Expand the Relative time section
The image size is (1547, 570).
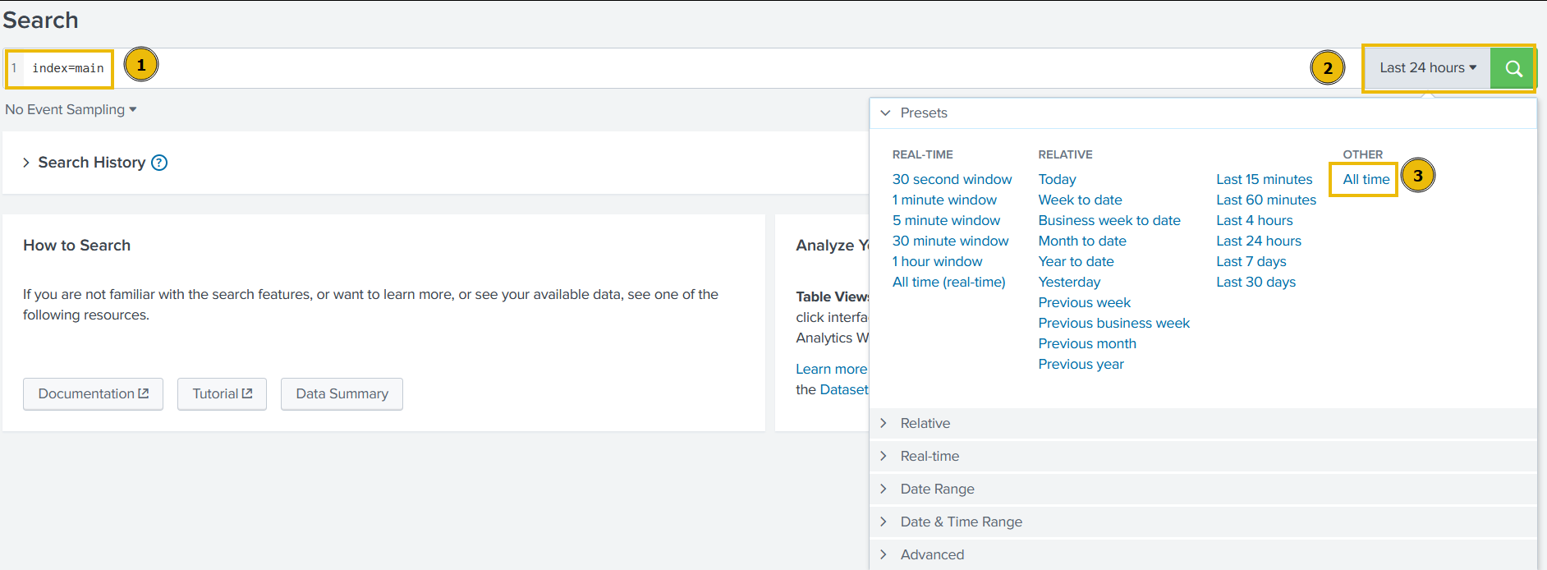[925, 423]
